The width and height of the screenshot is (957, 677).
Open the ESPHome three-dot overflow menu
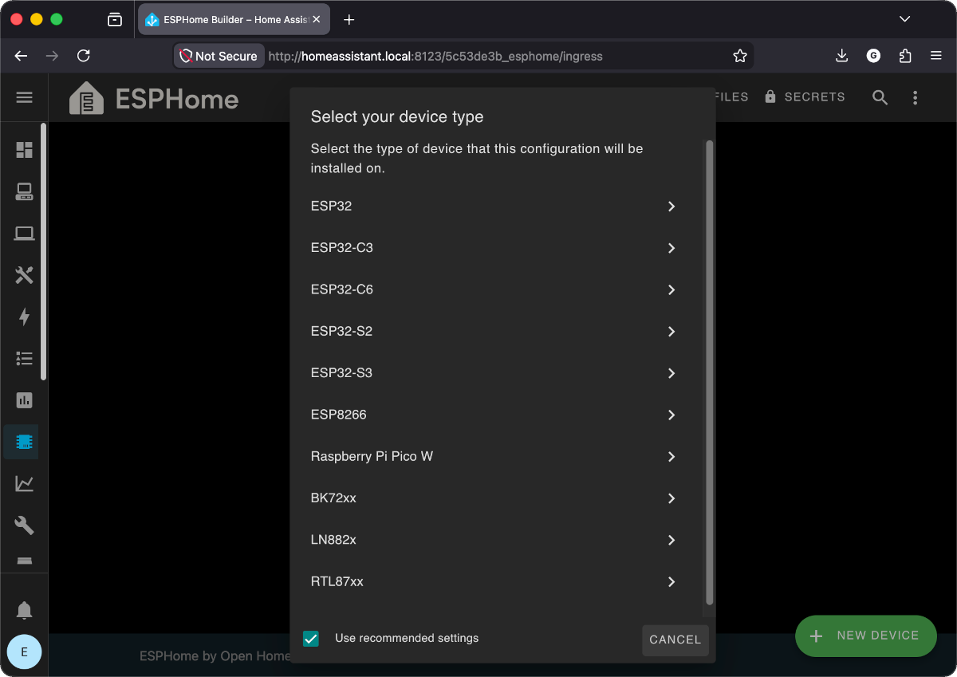pos(916,97)
